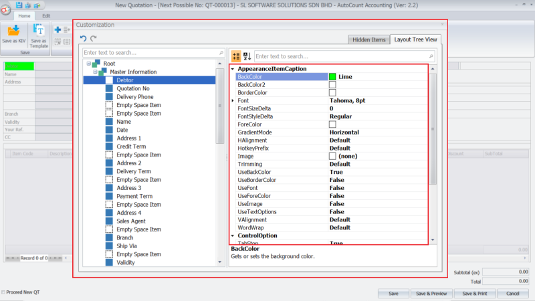Image resolution: width=535 pixels, height=301 pixels.
Task: Open the Home ribbon tab
Action: tap(24, 15)
